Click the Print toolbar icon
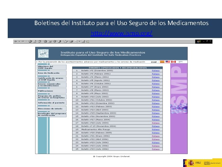Viewport: 222px width, 167px height. point(71,41)
